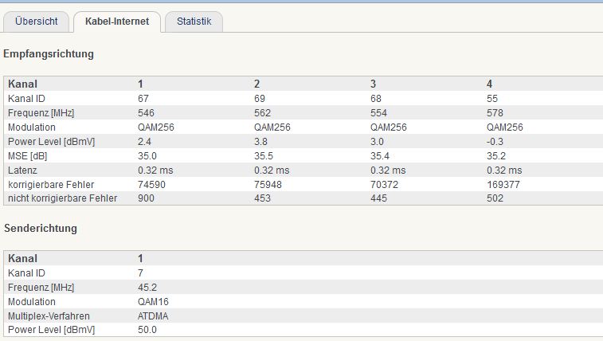Click channel 3 column header
The width and height of the screenshot is (603, 341).
[373, 84]
